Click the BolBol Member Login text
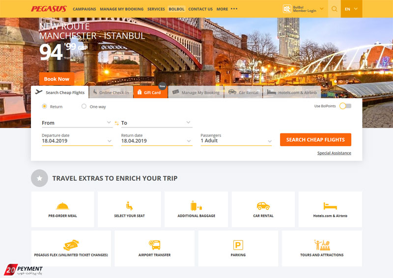 tap(305, 9)
